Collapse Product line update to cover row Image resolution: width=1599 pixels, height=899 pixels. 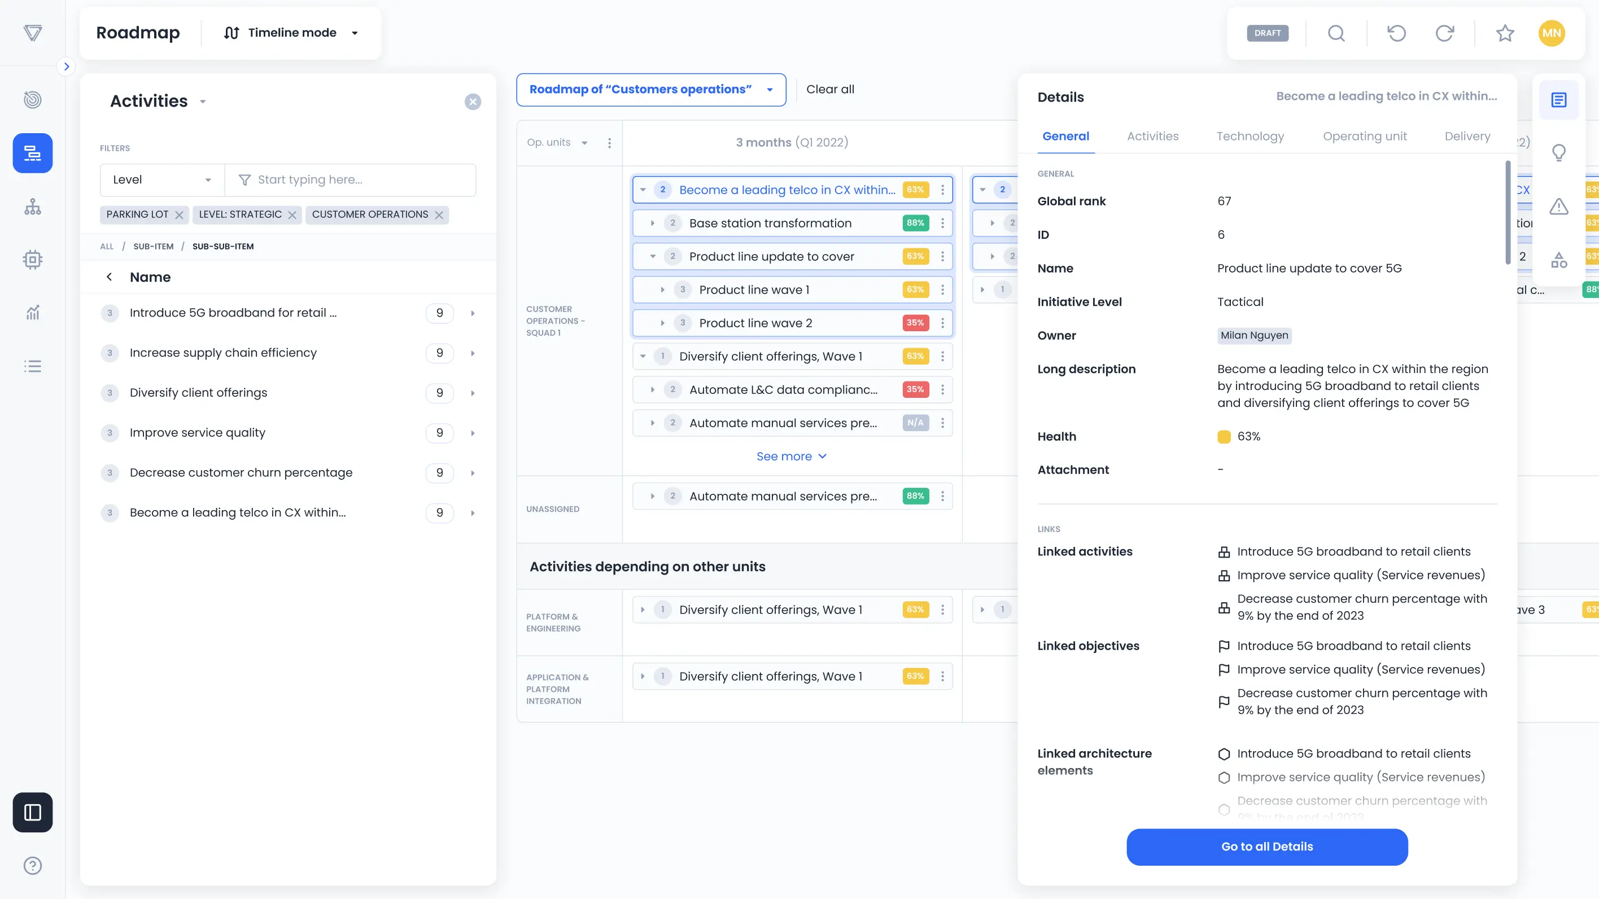[x=652, y=256]
